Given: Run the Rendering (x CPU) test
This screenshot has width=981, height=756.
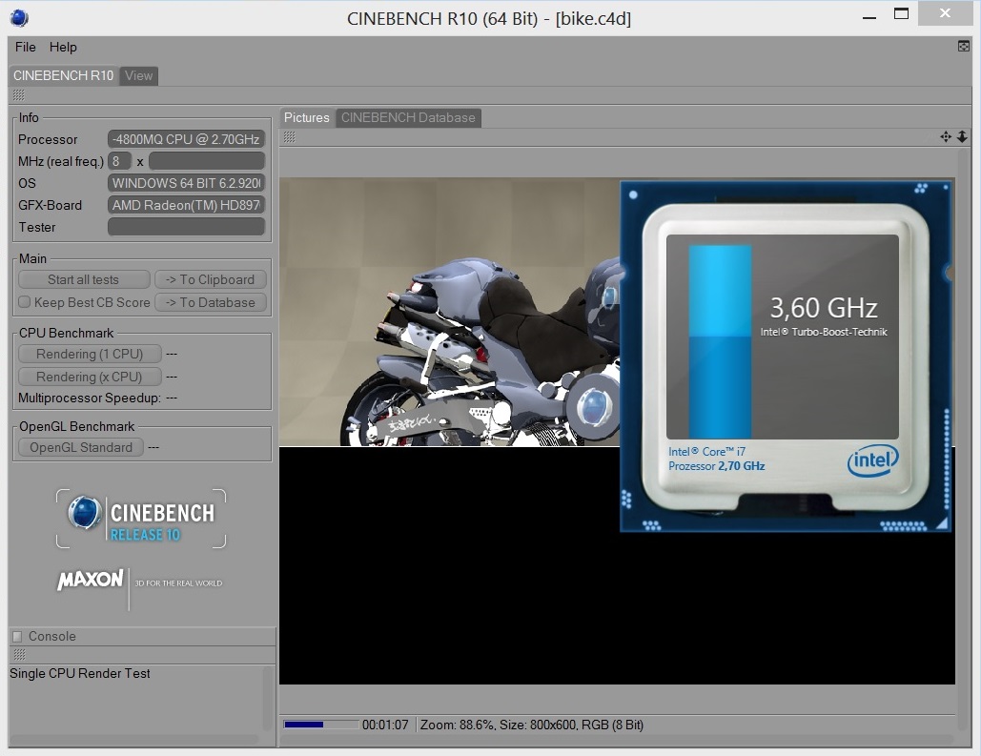Looking at the screenshot, I should (90, 377).
